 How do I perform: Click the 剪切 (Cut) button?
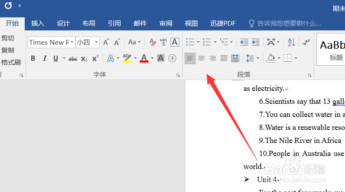7,38
